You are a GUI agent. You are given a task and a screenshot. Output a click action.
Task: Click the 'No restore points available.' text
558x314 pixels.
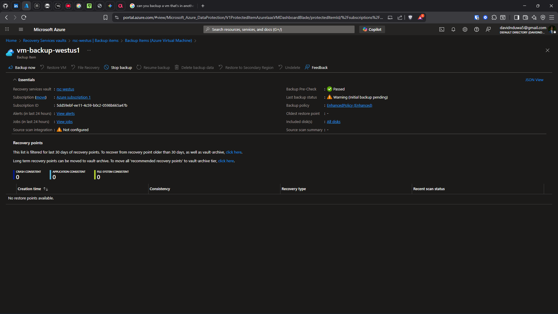tap(31, 198)
